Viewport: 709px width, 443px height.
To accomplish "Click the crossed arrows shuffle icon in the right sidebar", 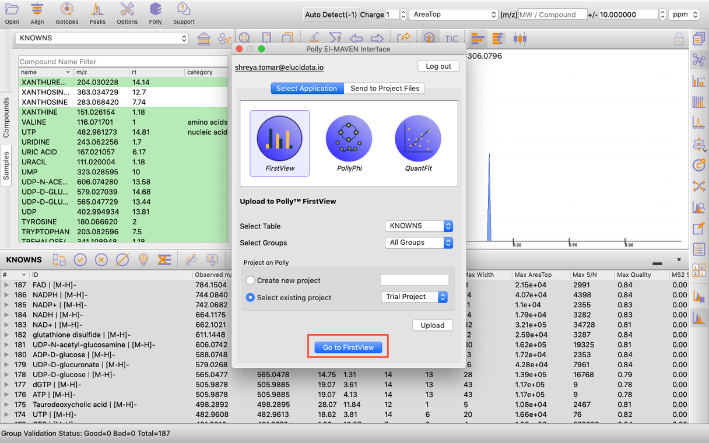I will pyautogui.click(x=699, y=186).
